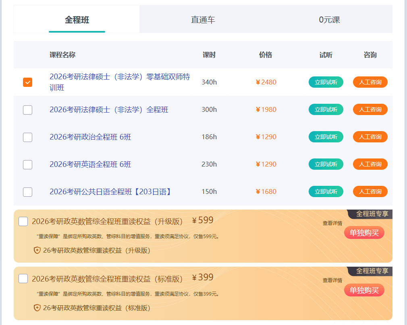
Task: Open the 2026考研英语全程班 6班 course link
Action: (90, 165)
